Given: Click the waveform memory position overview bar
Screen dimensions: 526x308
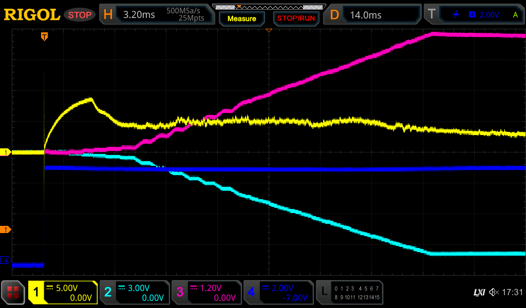Looking at the screenshot, I should click(x=269, y=7).
